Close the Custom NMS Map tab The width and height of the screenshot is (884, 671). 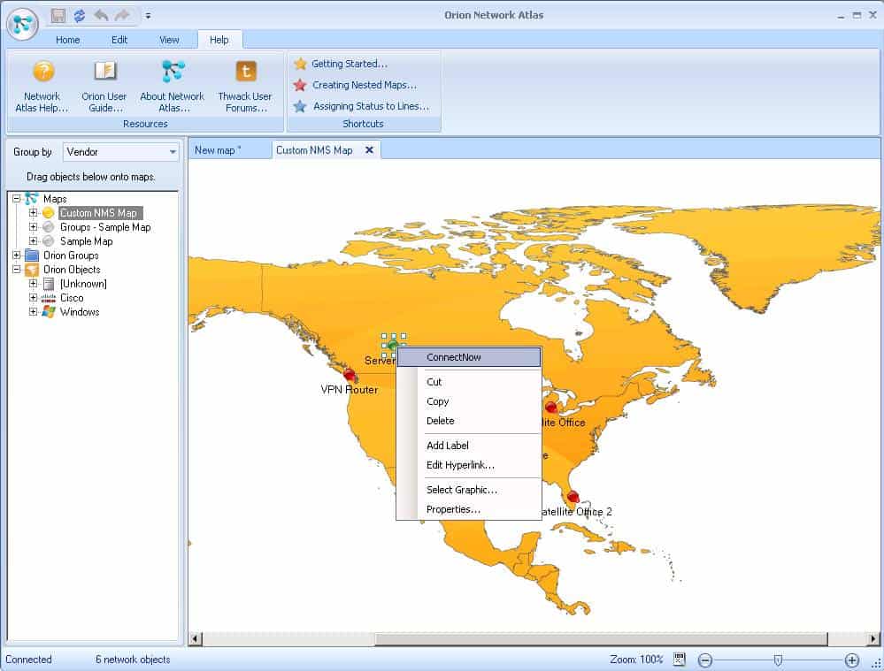pyautogui.click(x=369, y=150)
